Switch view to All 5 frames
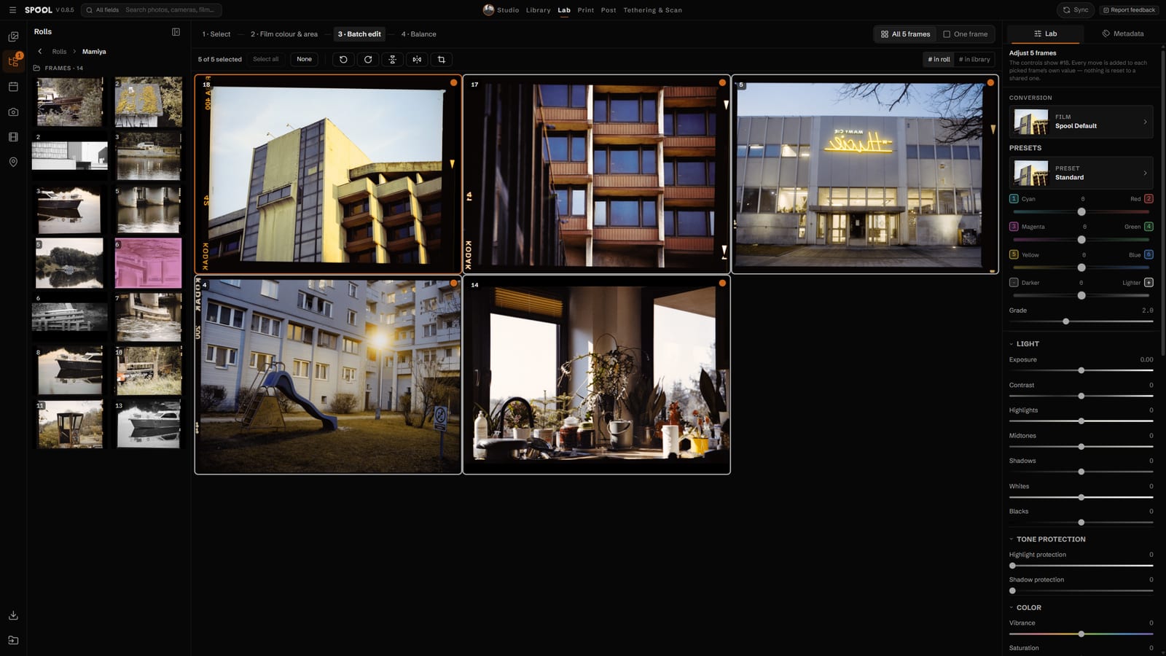This screenshot has width=1166, height=656. 905,34
